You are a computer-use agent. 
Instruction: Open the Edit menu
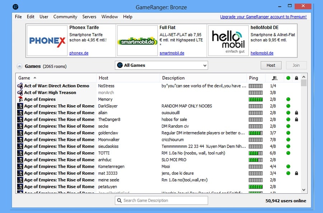tap(31, 17)
